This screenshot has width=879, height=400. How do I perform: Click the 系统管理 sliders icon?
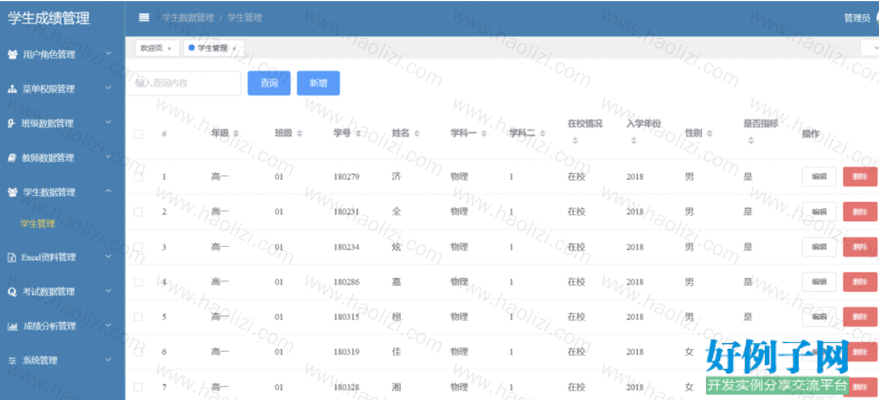coord(12,361)
